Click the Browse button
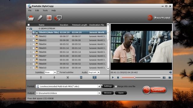This screenshot has height=108, width=193. [108, 93]
